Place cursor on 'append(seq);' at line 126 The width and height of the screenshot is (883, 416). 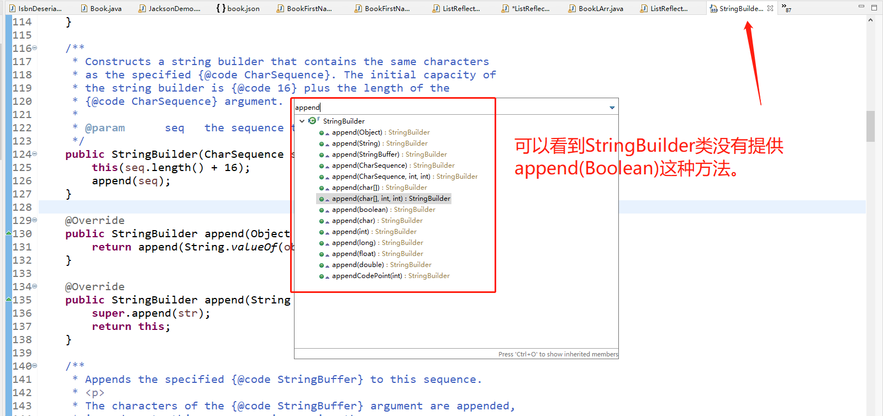point(131,180)
